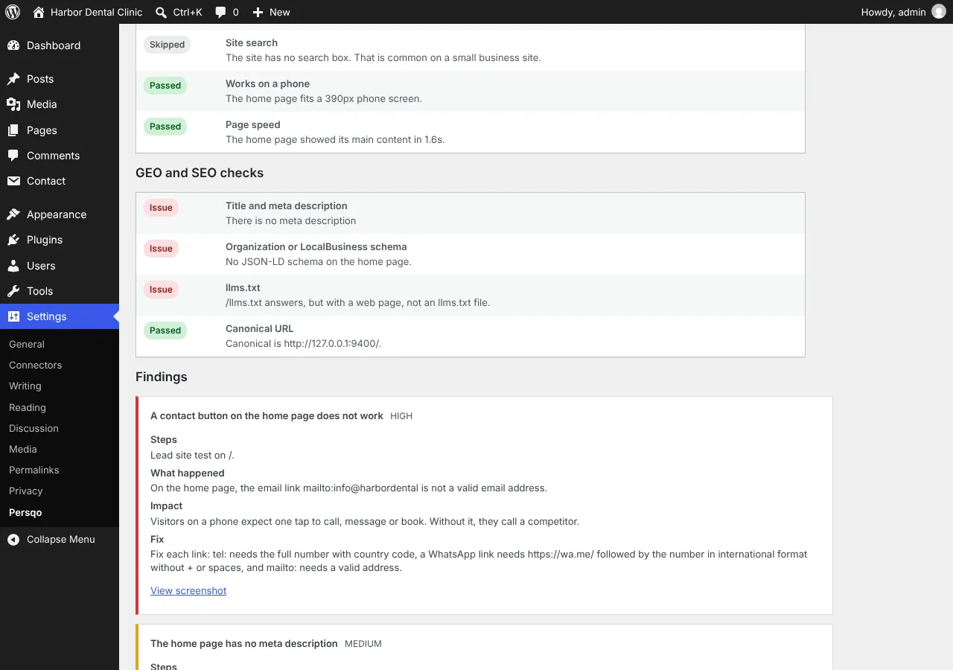Click the Works on a phone check title
The image size is (953, 670).
(x=267, y=83)
